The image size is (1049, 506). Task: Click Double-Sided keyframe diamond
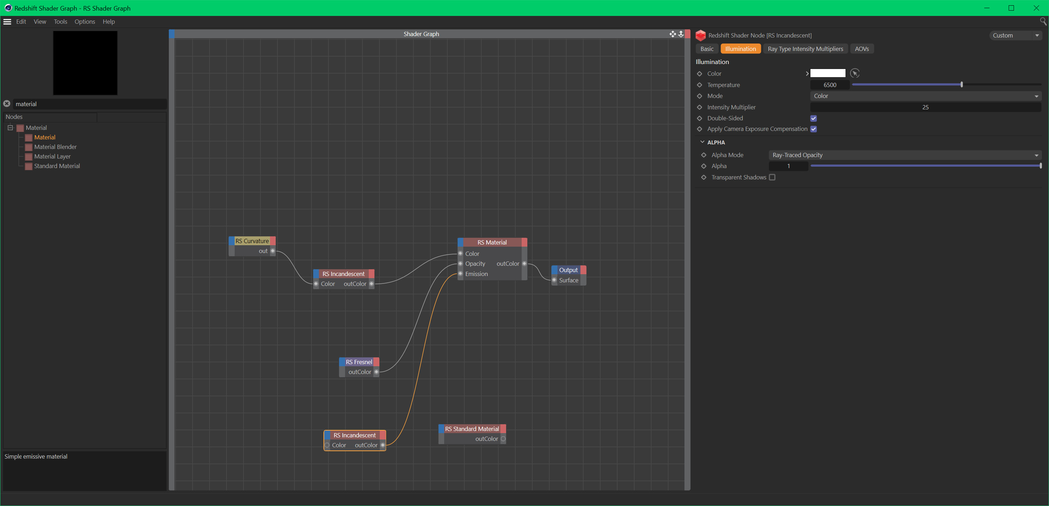(700, 119)
